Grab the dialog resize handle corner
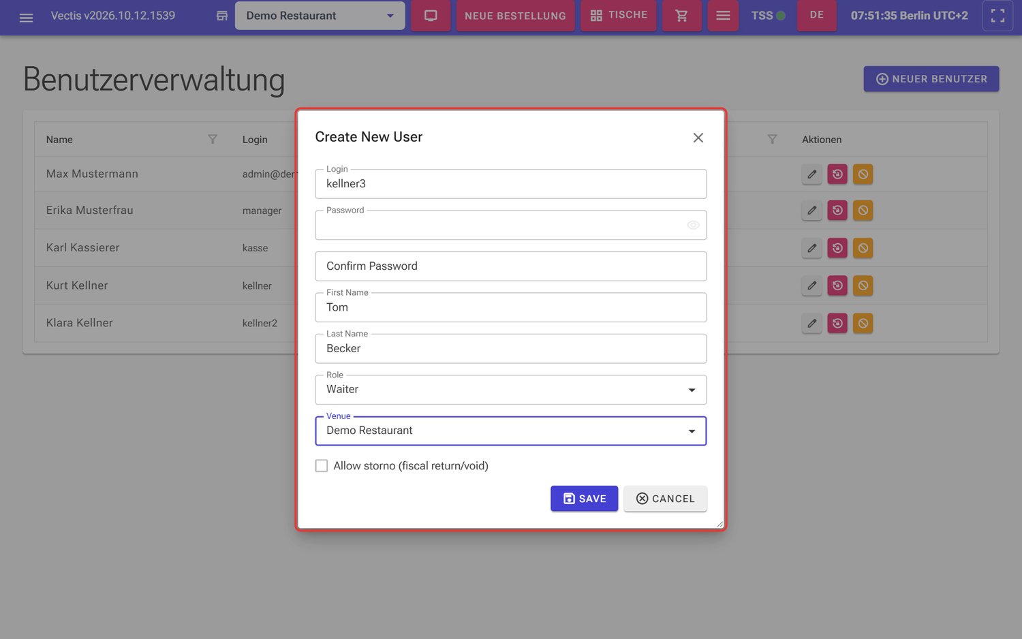1022x639 pixels. point(719,524)
